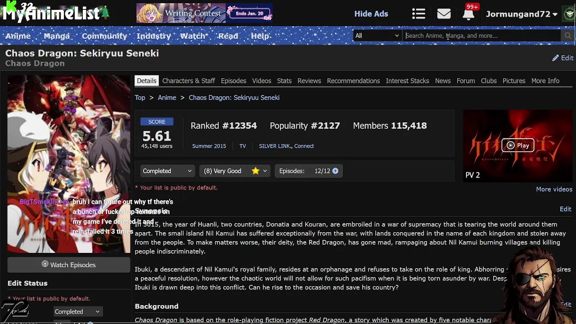Switch to the Videos tab
Viewport: 576px width, 324px height.
pos(261,81)
